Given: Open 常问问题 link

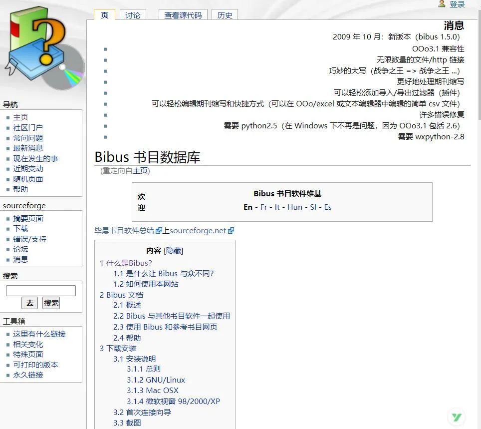Looking at the screenshot, I should (x=28, y=138).
